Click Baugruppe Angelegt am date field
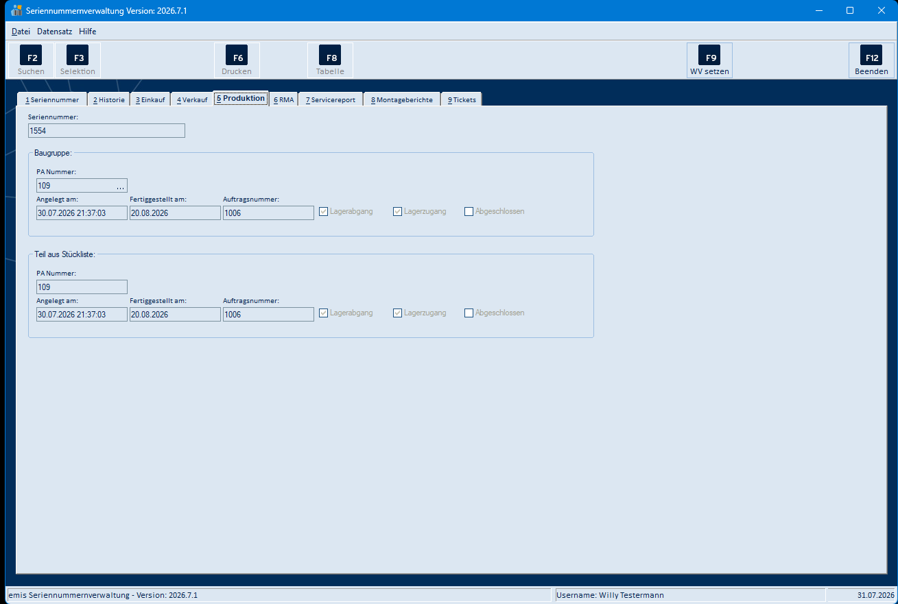 click(x=82, y=213)
